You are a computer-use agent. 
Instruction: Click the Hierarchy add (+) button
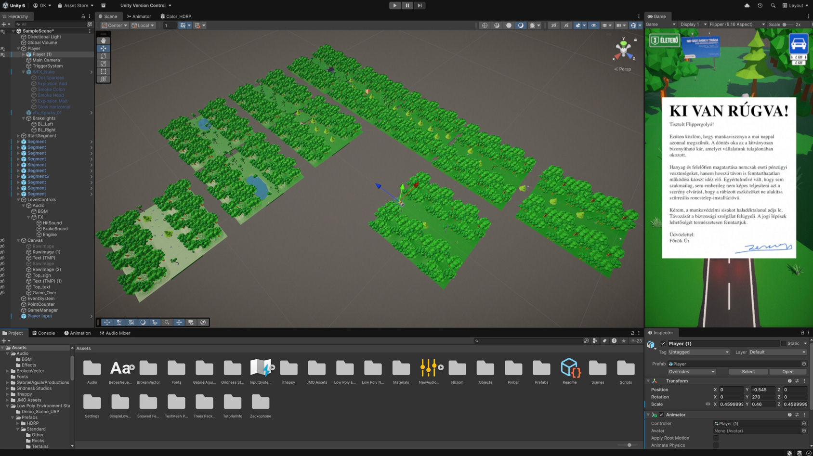(x=5, y=24)
